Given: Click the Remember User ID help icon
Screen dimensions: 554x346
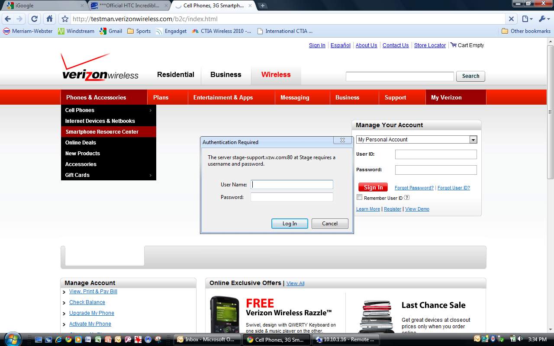Looking at the screenshot, I should [x=407, y=198].
